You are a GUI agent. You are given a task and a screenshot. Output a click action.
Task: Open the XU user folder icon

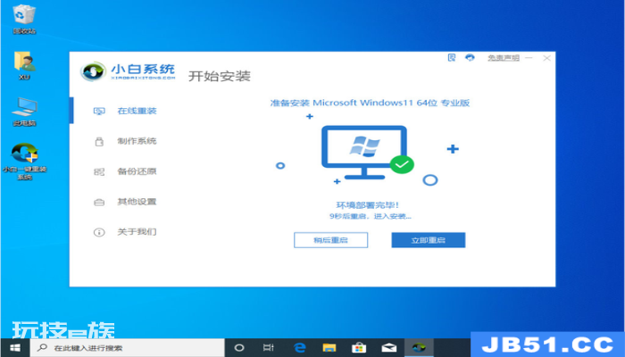tap(24, 65)
